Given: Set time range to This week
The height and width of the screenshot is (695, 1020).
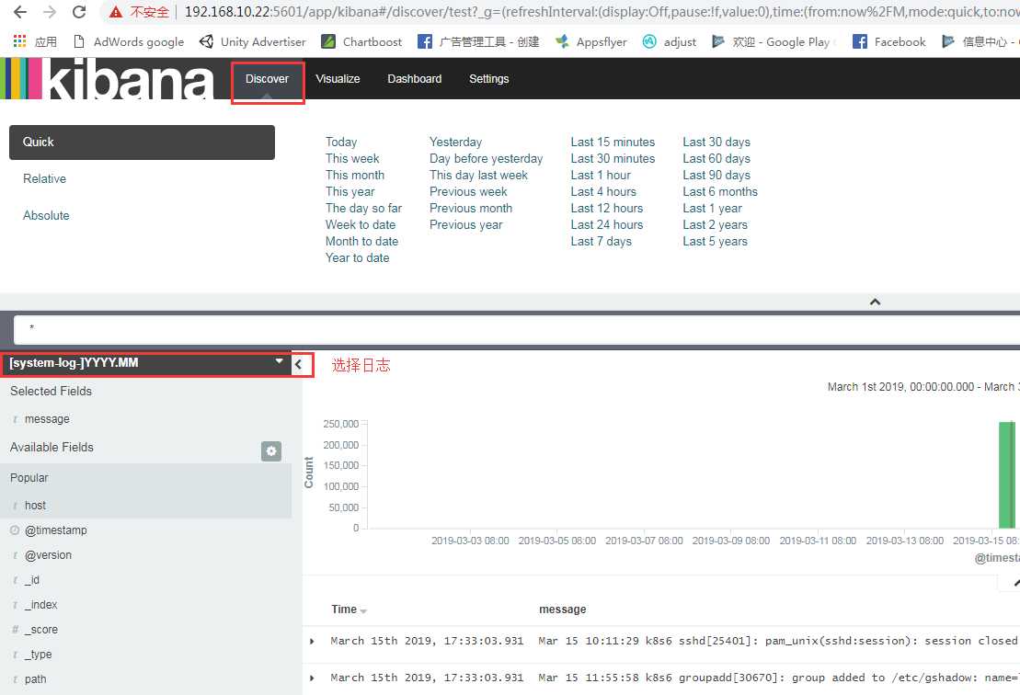Looking at the screenshot, I should click(352, 159).
